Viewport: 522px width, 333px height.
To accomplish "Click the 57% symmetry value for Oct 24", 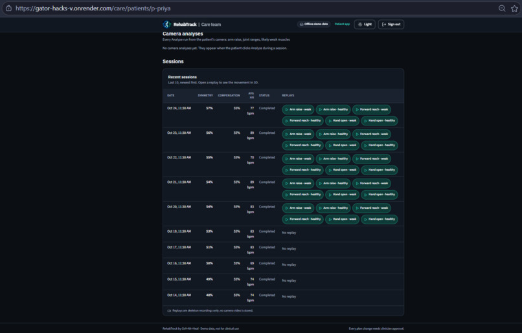I will 209,108.
